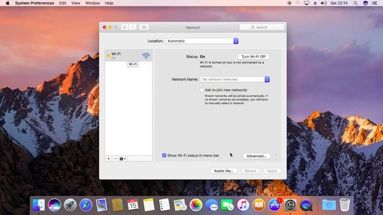Open the Mail stamp icon in Dock
Viewport: 383px width, 215px height.
coord(102,205)
